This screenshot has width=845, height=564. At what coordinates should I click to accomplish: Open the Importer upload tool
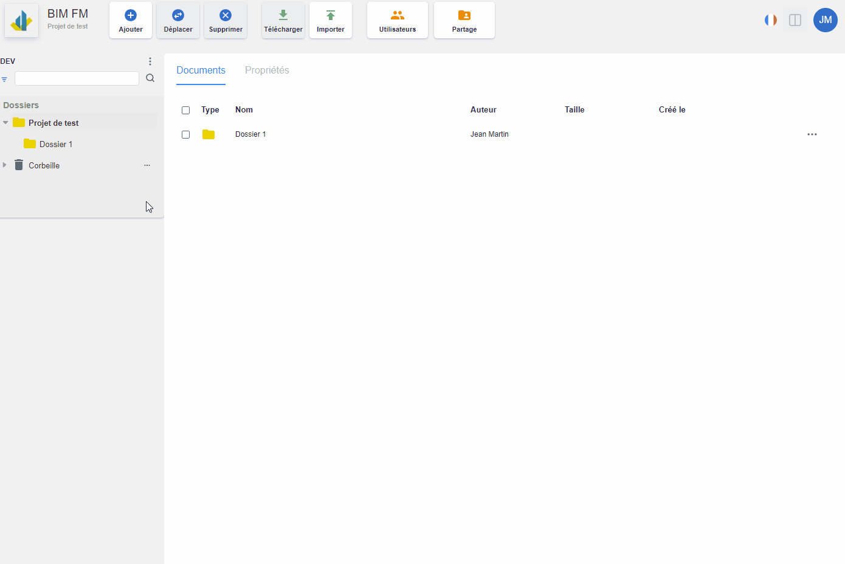pos(331,20)
